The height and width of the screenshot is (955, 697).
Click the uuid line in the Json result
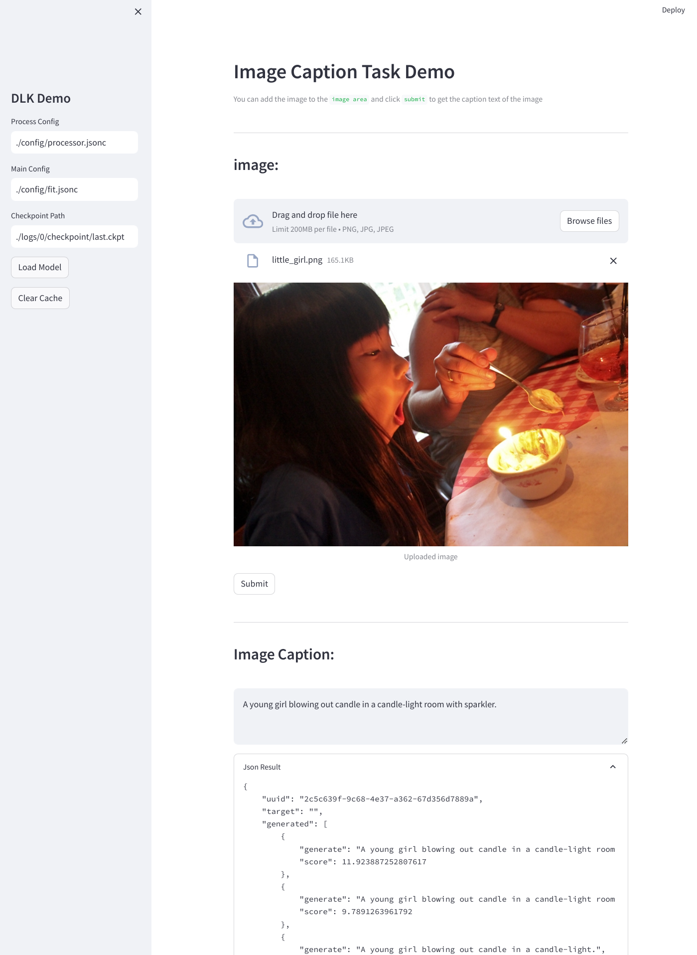(372, 799)
